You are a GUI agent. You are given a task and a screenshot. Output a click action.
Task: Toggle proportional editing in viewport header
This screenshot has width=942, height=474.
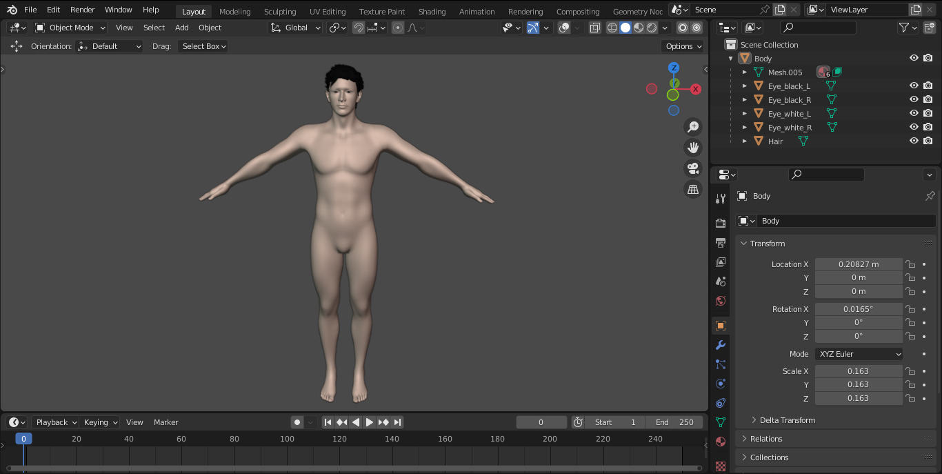pos(398,28)
